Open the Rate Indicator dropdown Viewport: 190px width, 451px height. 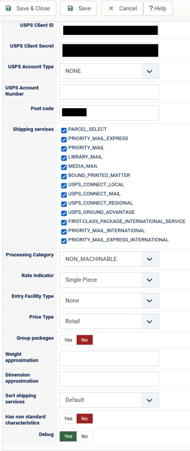coord(109,280)
